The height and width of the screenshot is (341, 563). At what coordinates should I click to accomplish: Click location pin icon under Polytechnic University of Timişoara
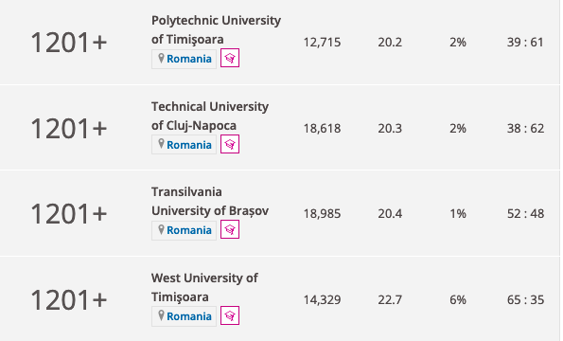coord(161,58)
